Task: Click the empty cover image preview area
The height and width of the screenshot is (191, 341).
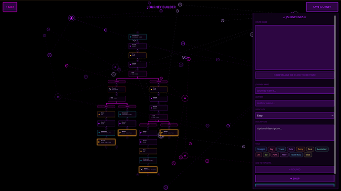Action: pos(295,47)
